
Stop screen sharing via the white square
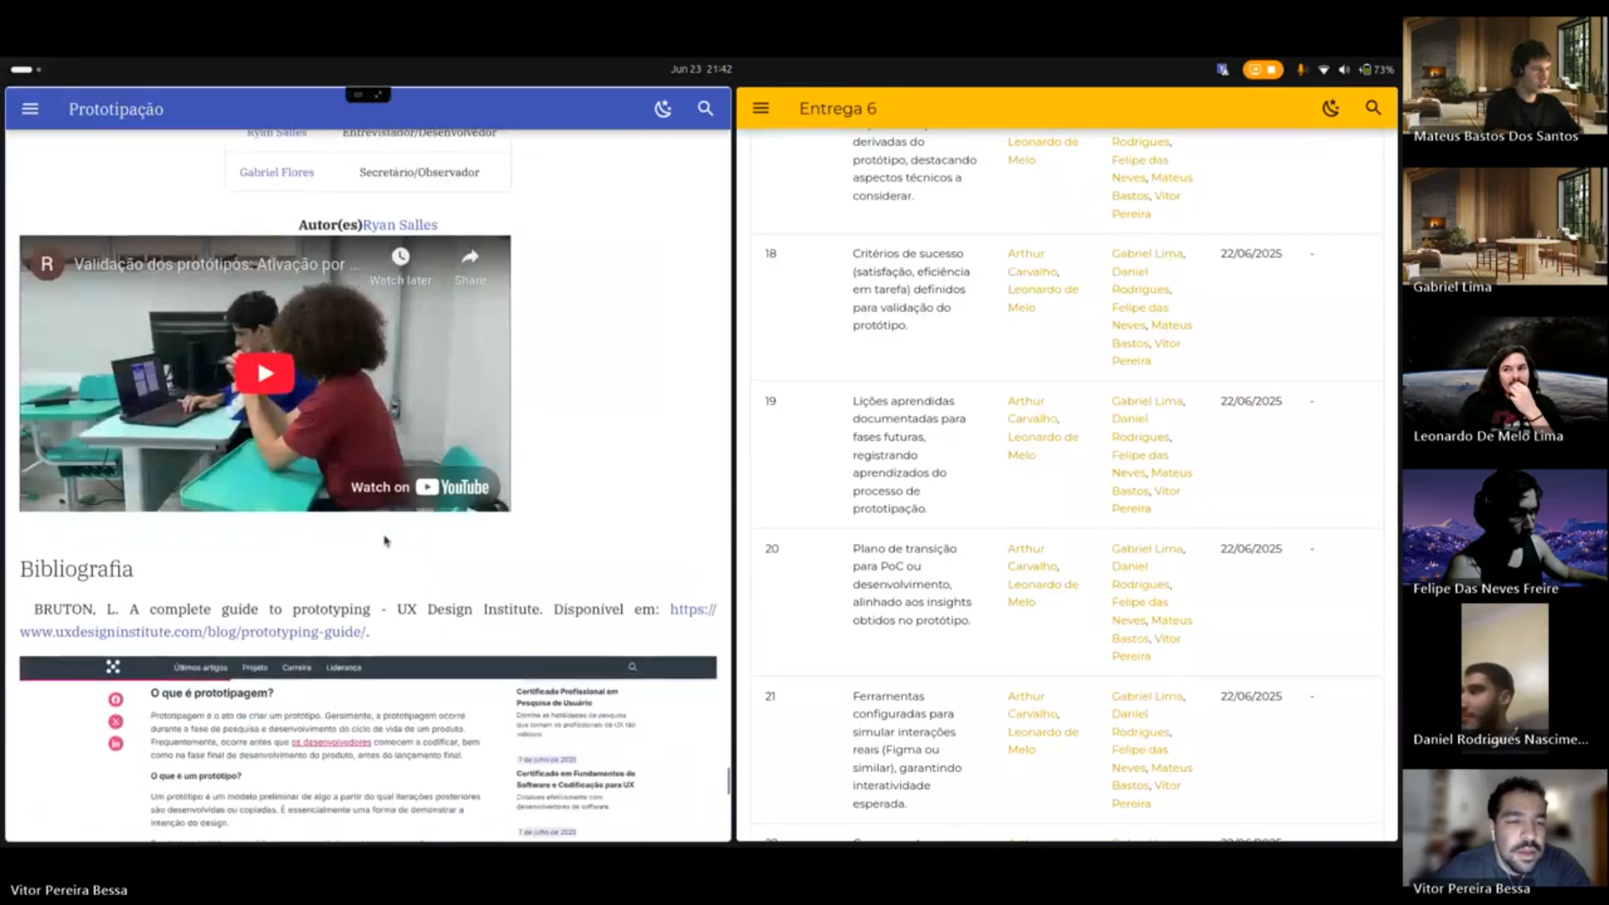1271,70
